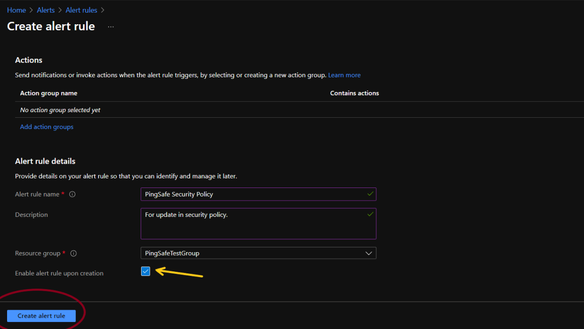Screen dimensions: 584x329
Task: Open the ellipsis menu beside Create alert rule
Action: coord(111,27)
